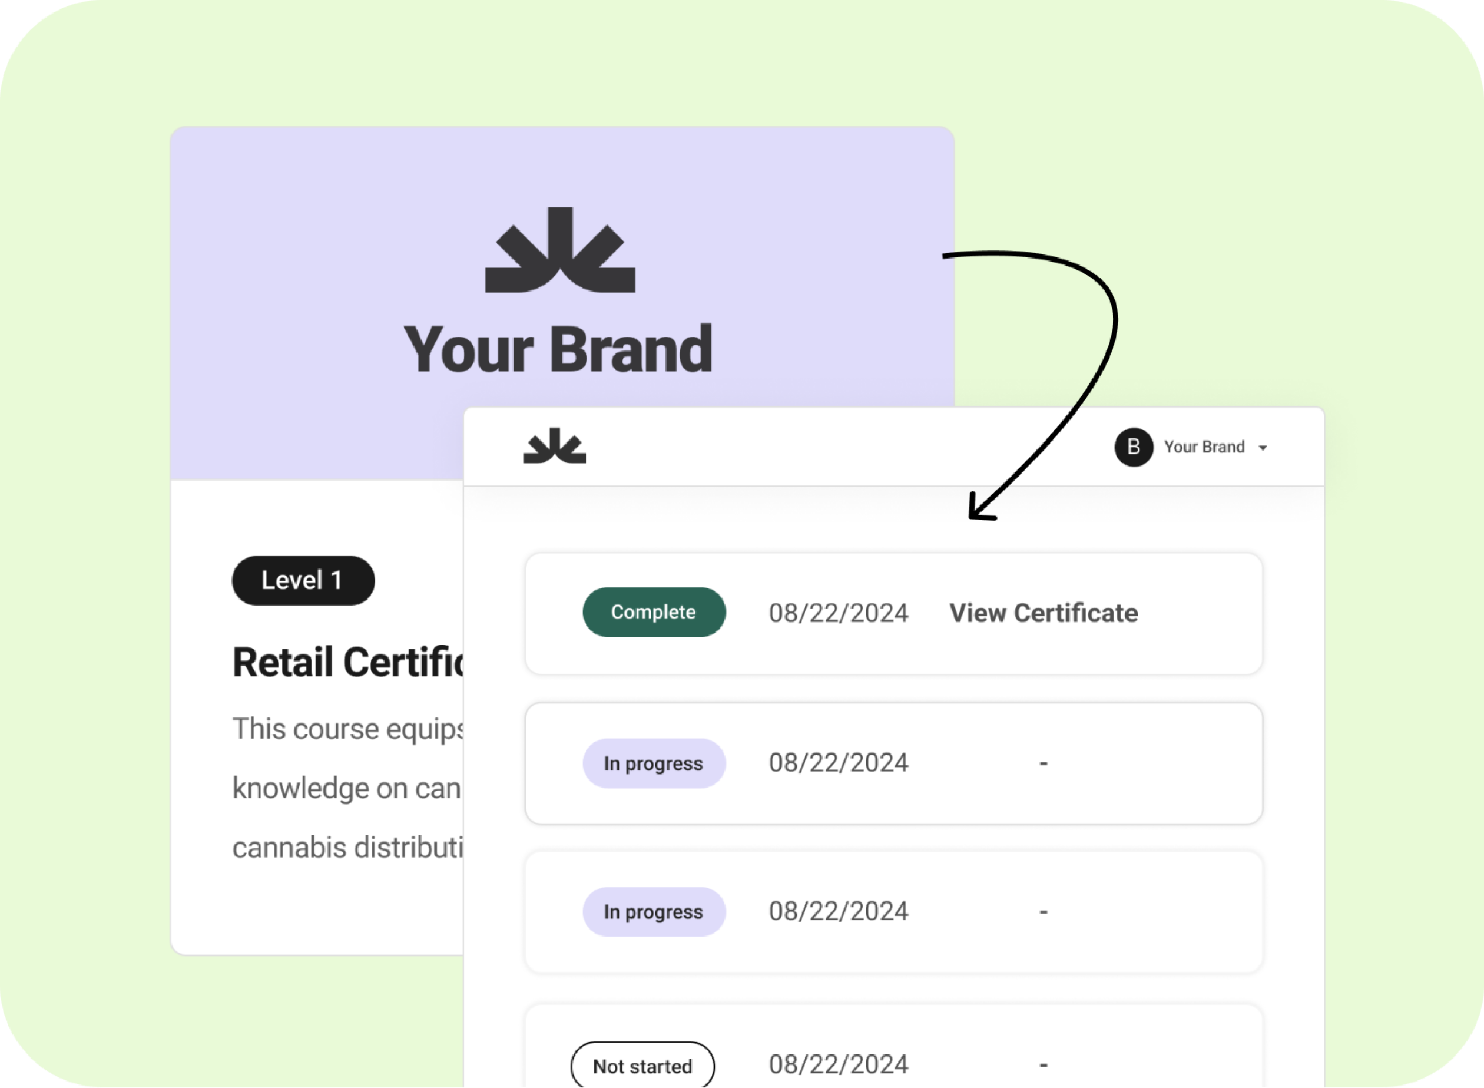
Task: Select the Not started row date
Action: (838, 1064)
